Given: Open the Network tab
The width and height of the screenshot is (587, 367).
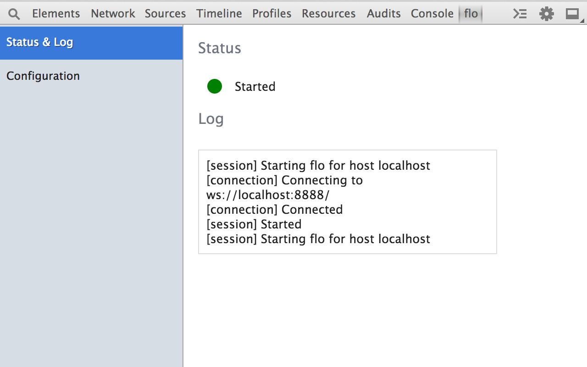Looking at the screenshot, I should [113, 14].
